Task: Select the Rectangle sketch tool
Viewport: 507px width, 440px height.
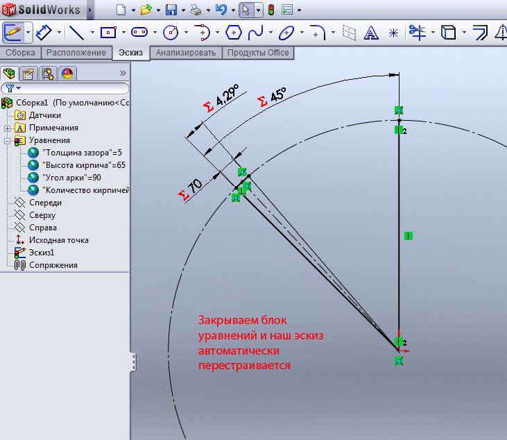Action: click(x=108, y=32)
